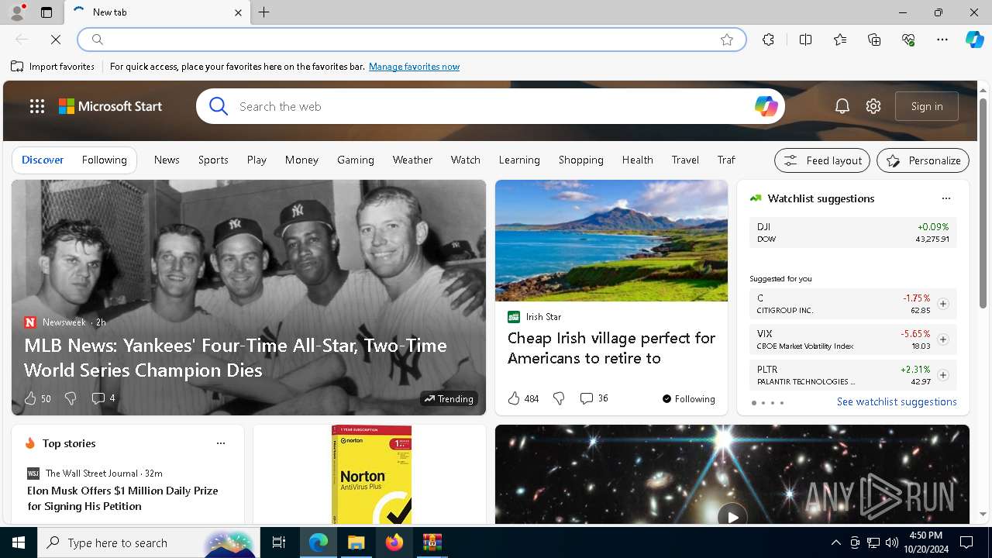Open the Weather category
992x558 pixels.
point(412,160)
